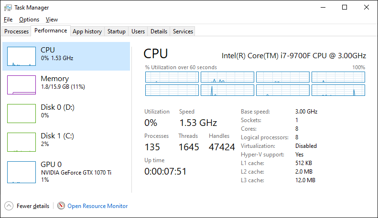378x218 pixels.
Task: Open the File menu
Action: point(8,20)
